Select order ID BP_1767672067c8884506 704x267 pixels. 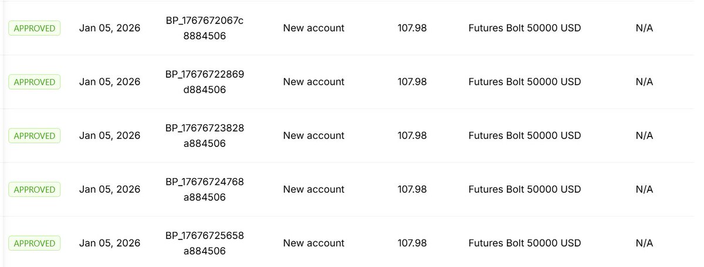[x=204, y=28]
